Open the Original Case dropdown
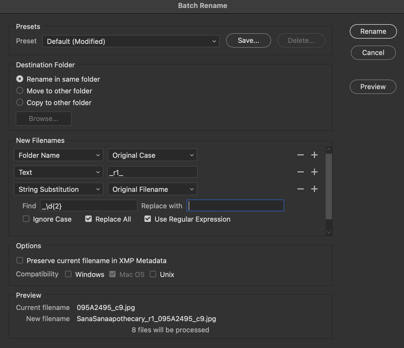 [152, 155]
